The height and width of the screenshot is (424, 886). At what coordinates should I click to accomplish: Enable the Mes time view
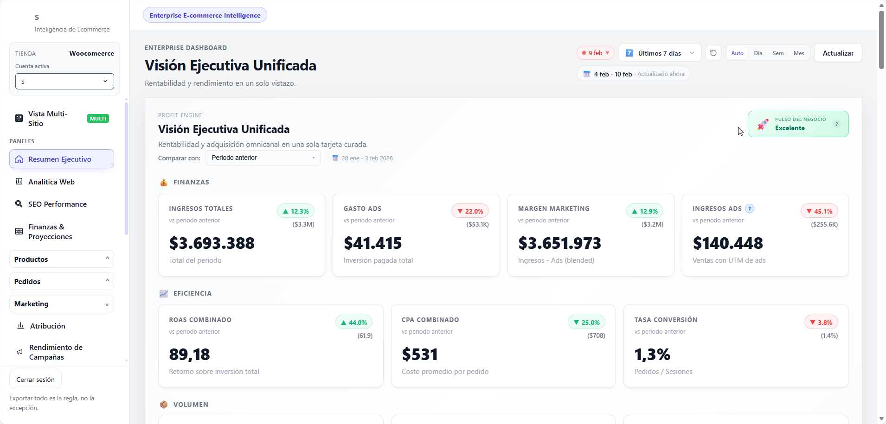pyautogui.click(x=798, y=53)
